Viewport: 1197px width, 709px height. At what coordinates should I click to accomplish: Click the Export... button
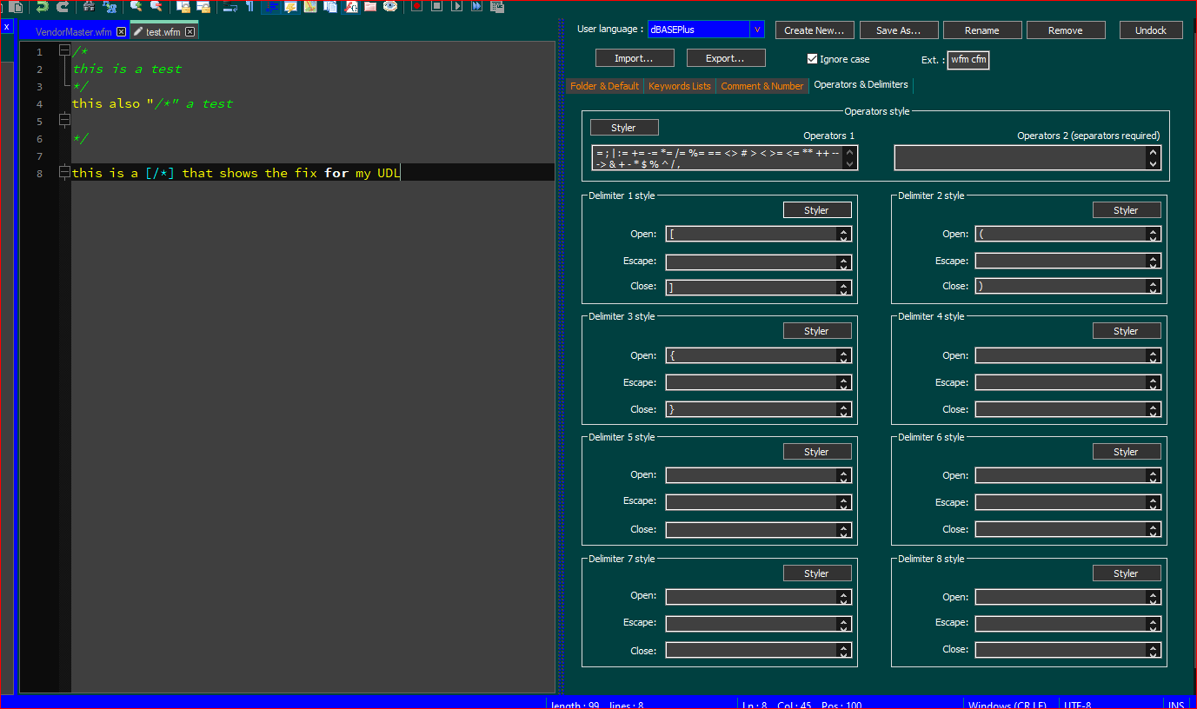click(x=726, y=58)
